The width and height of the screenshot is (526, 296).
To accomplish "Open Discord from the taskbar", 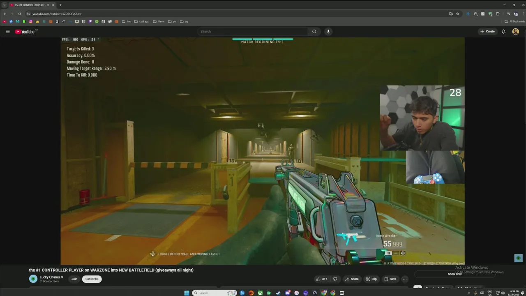I will (287, 293).
